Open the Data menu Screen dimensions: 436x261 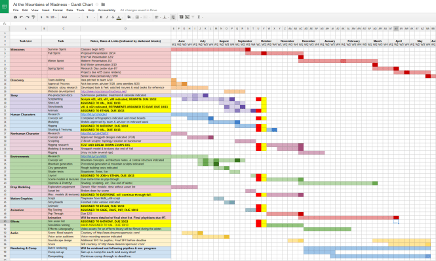tap(69, 10)
